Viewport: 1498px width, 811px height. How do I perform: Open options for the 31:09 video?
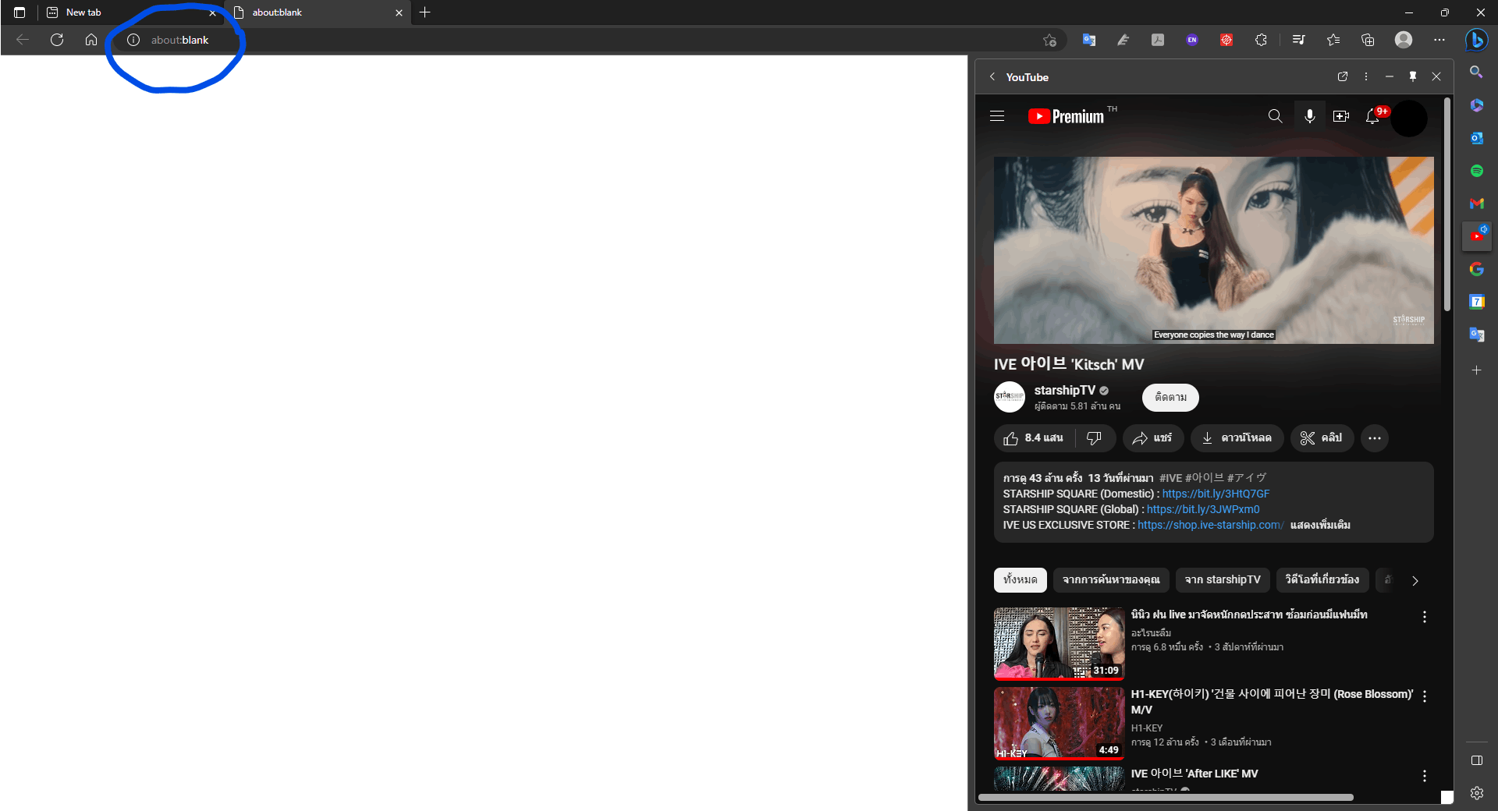pyautogui.click(x=1425, y=617)
